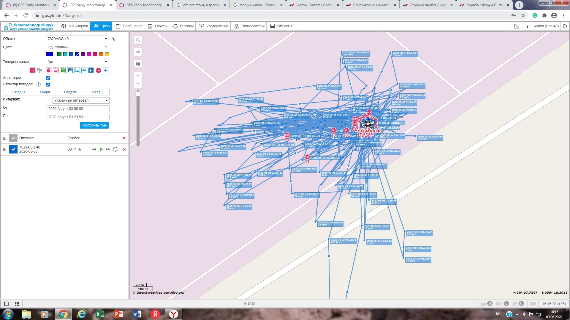Select the orange track color swatch

coord(101,54)
